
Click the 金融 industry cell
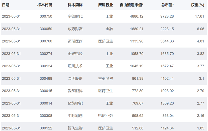[x=109, y=29]
